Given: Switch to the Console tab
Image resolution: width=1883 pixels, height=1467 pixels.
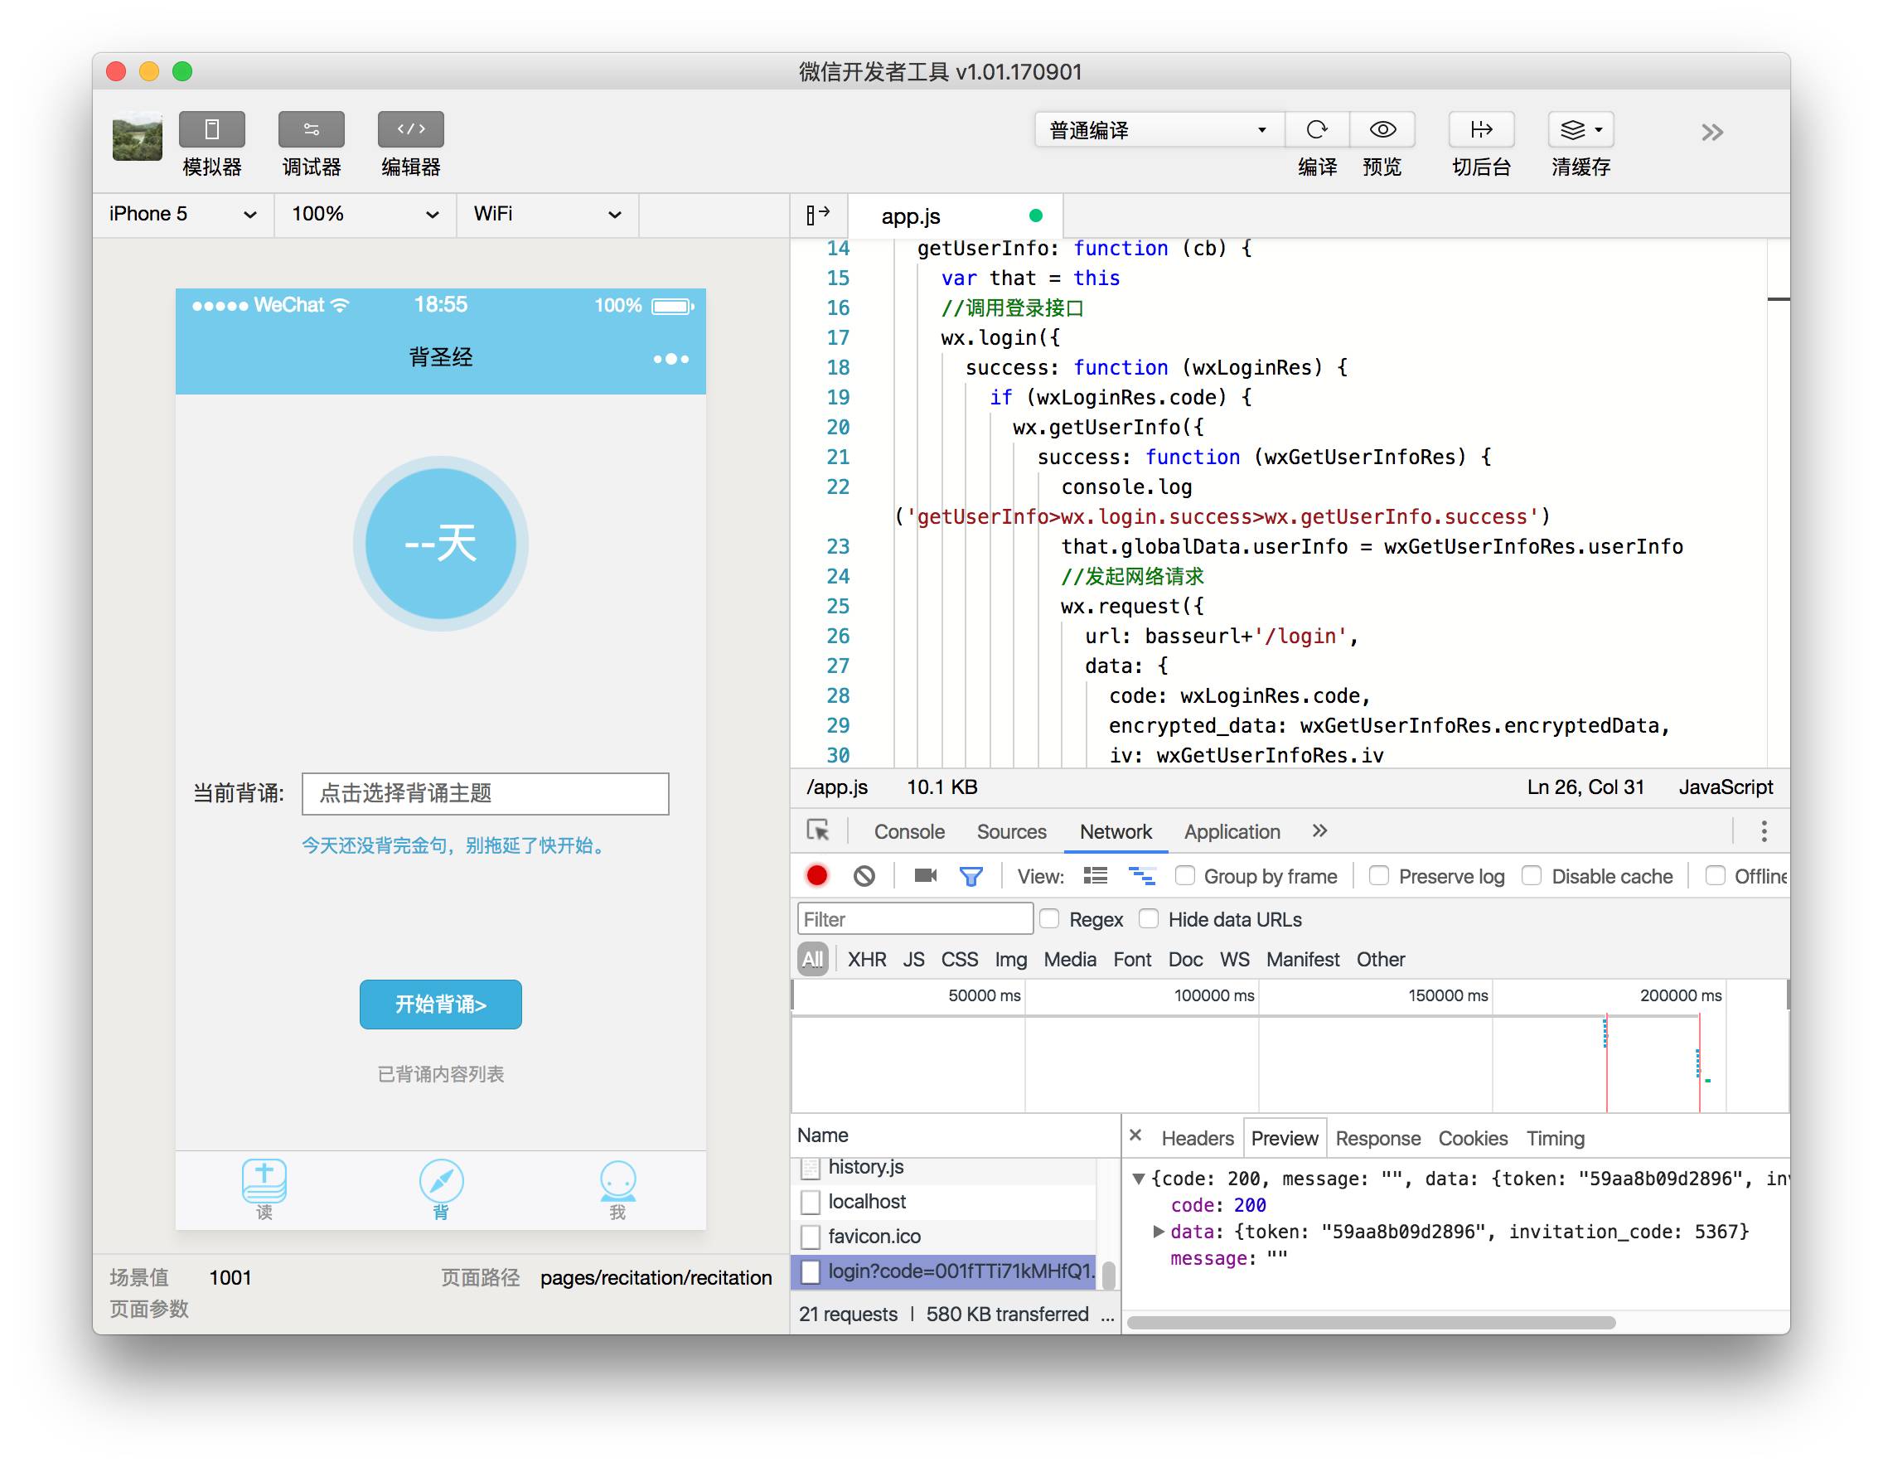Looking at the screenshot, I should [x=908, y=831].
